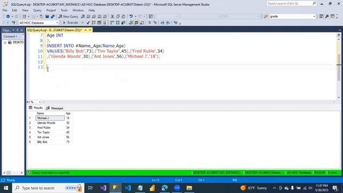This screenshot has width=343, height=193.
Task: Click the Undo arrow icon
Action: [131, 17]
